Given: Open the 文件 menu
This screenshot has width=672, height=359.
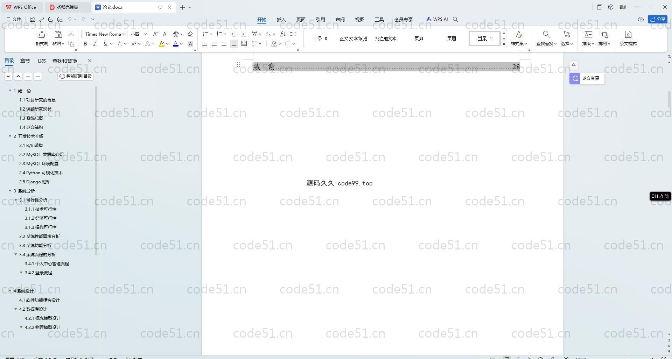Looking at the screenshot, I should (14, 19).
